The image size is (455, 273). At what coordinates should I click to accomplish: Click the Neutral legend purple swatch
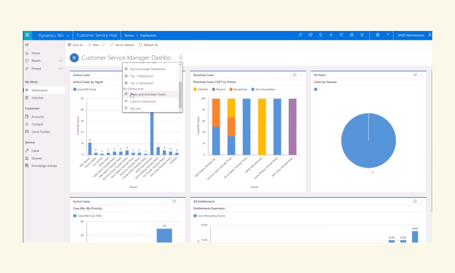coord(213,89)
